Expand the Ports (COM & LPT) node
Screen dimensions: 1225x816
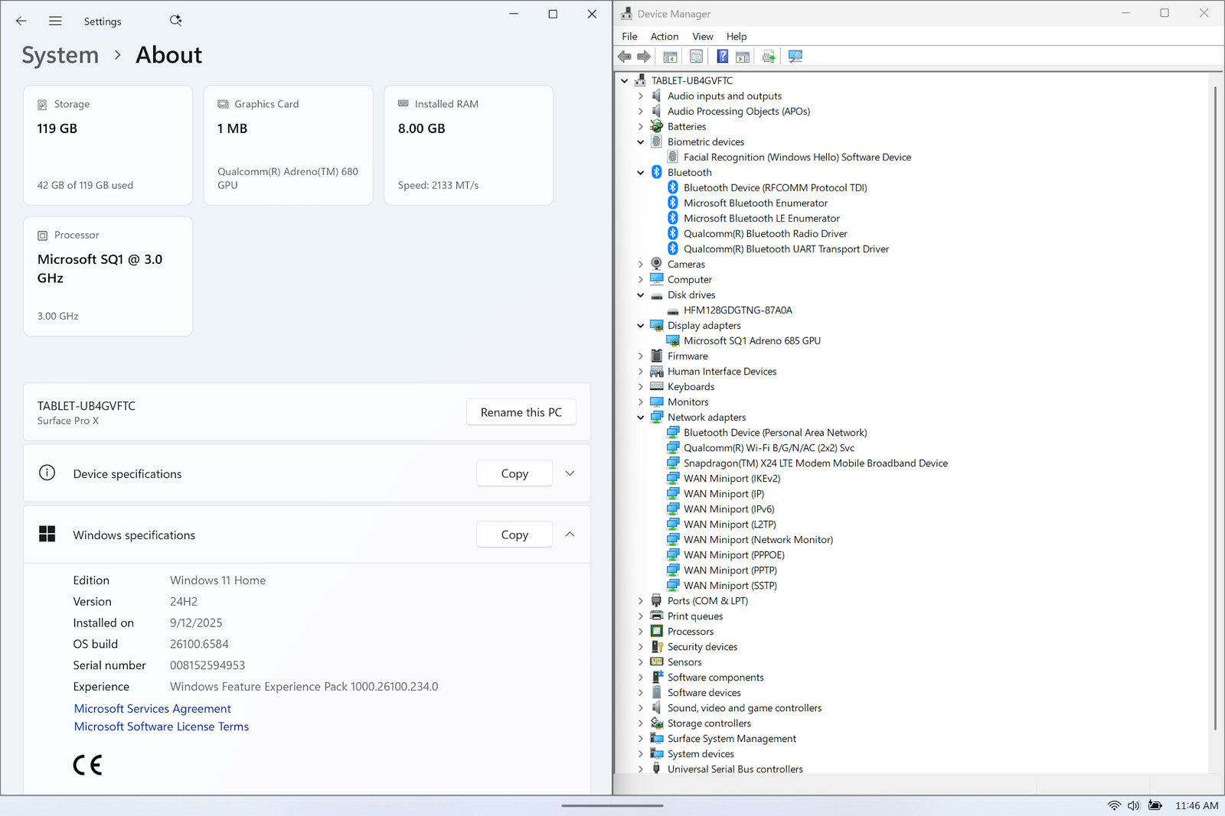pyautogui.click(x=641, y=600)
